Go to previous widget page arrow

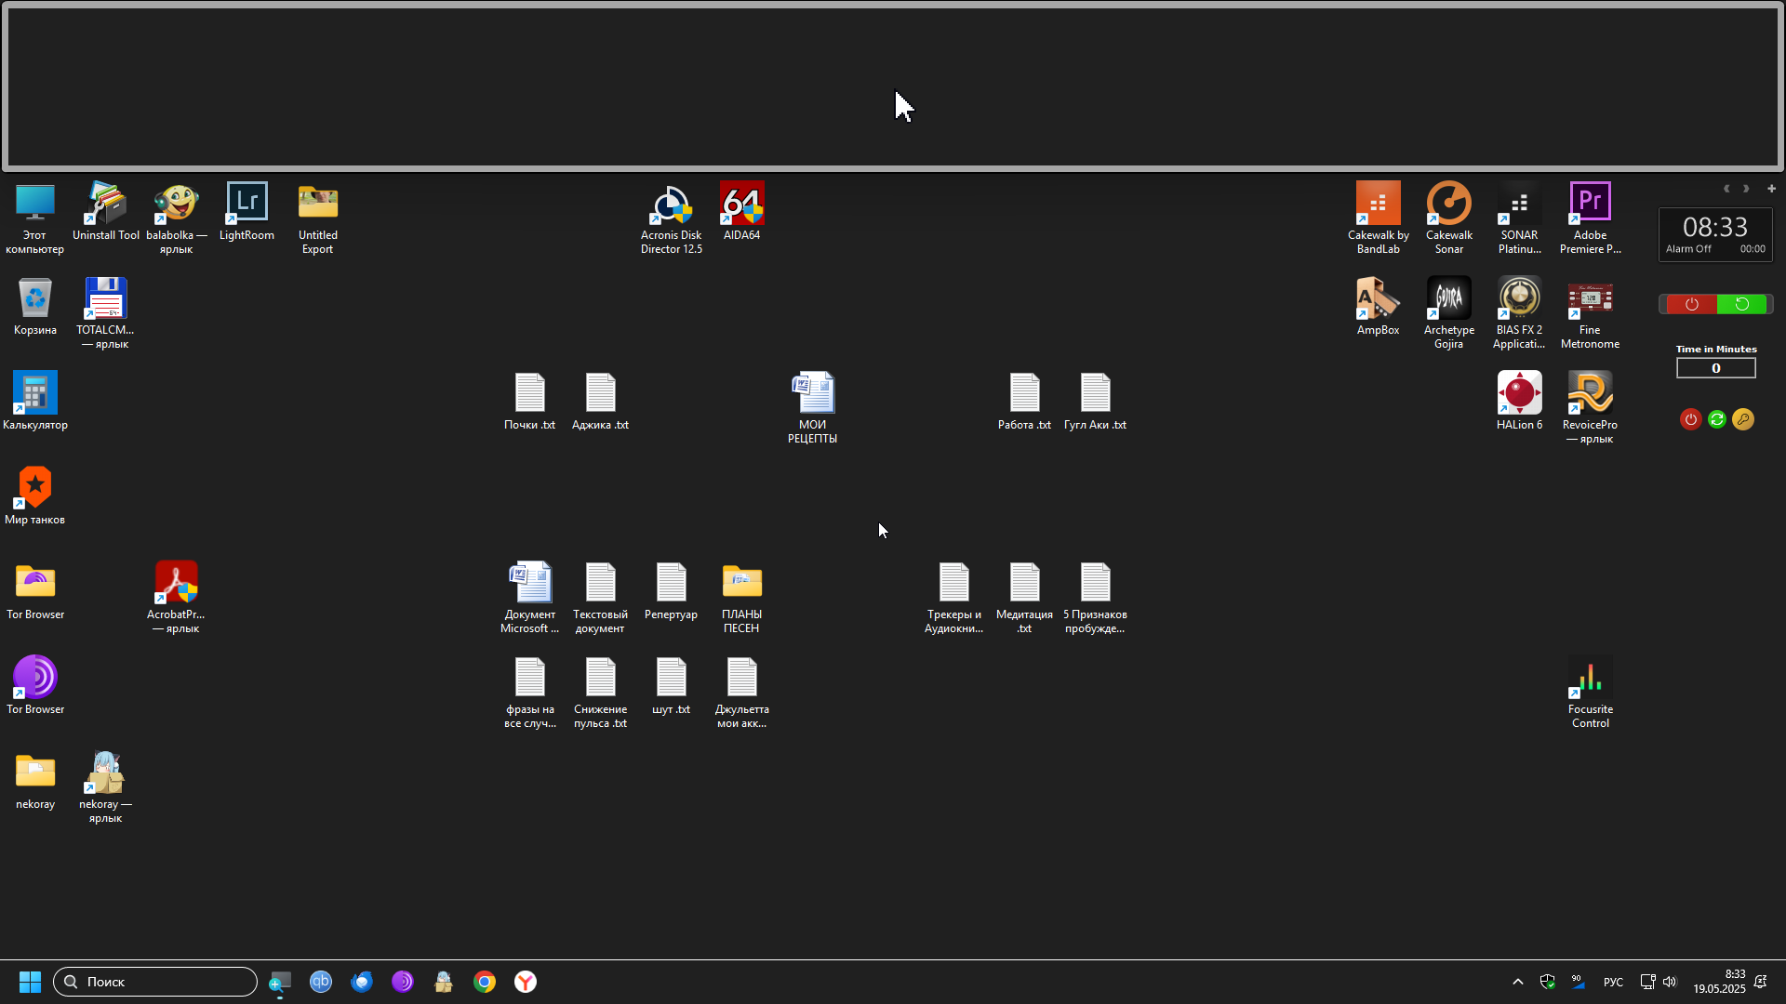(1726, 189)
